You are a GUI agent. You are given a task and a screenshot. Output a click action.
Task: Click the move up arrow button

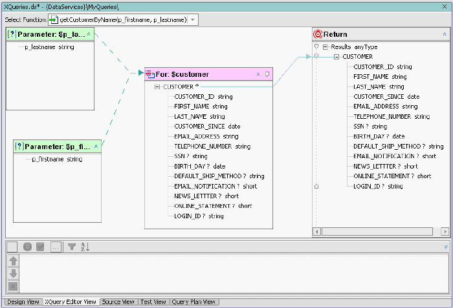point(14,261)
